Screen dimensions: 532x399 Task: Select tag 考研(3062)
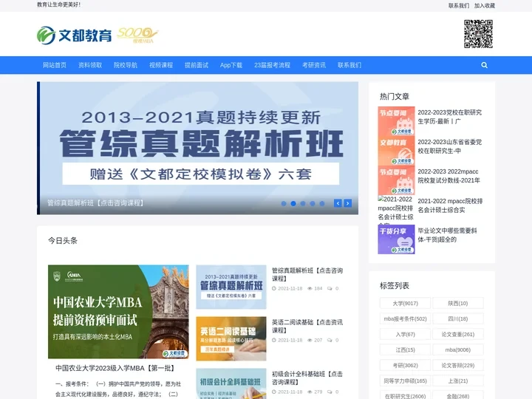[405, 366]
